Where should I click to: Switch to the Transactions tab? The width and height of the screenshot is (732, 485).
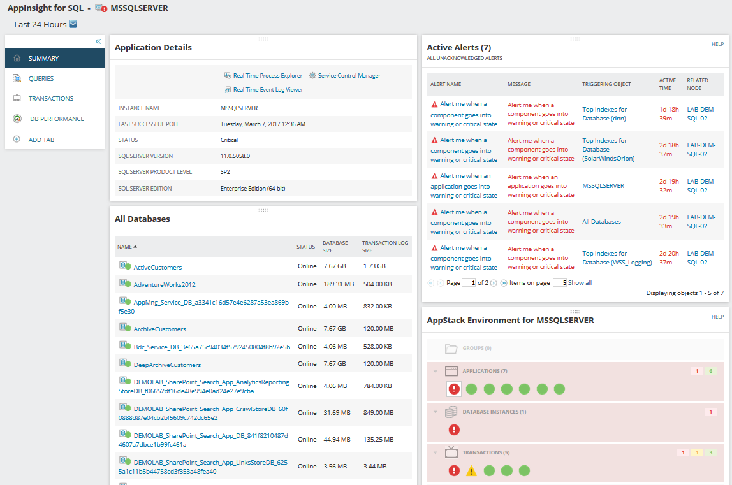(x=51, y=99)
